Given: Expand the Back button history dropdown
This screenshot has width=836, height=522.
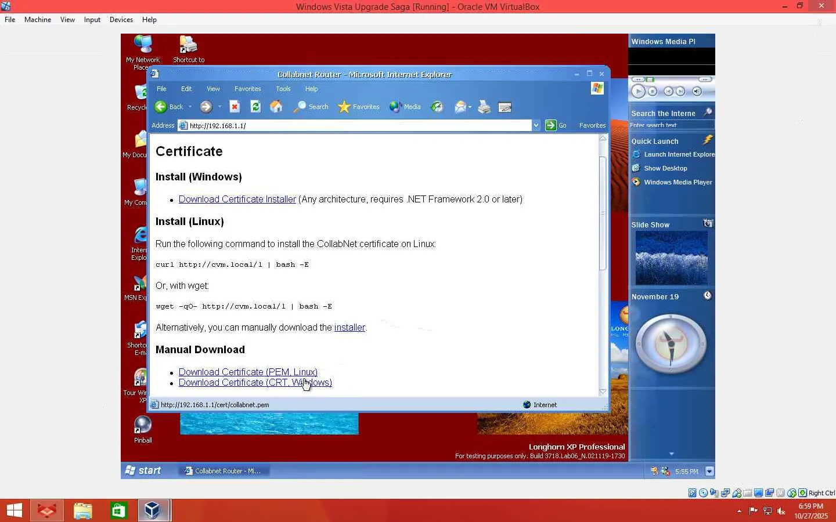Looking at the screenshot, I should click(190, 107).
